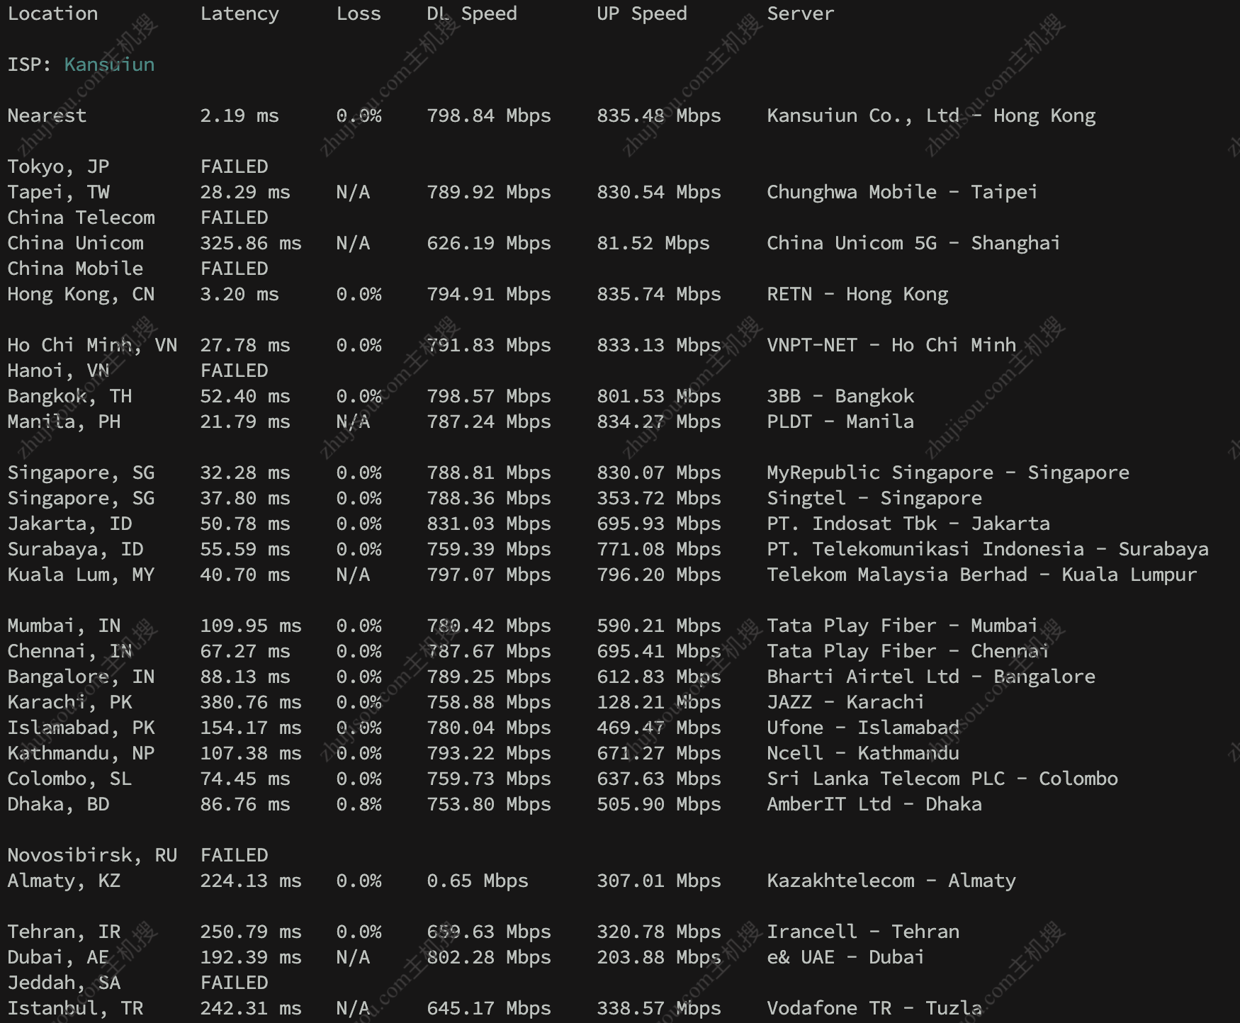Select China Unicom 5G - Shanghai server

[913, 243]
